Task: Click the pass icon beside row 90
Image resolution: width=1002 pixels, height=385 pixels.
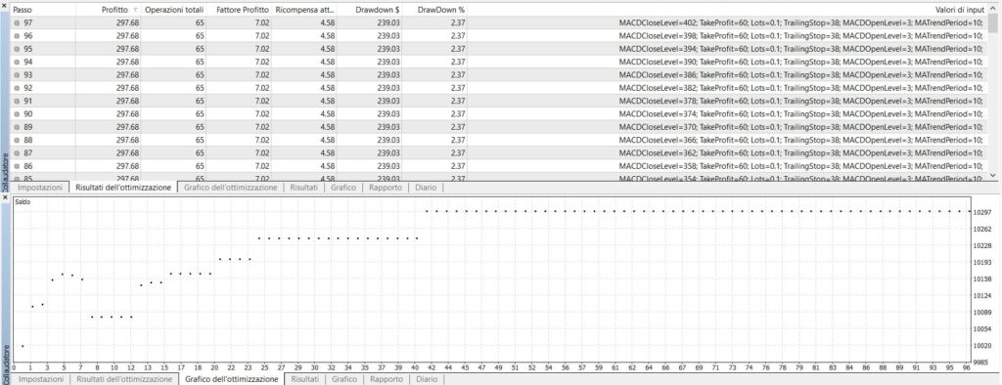Action: (x=17, y=113)
